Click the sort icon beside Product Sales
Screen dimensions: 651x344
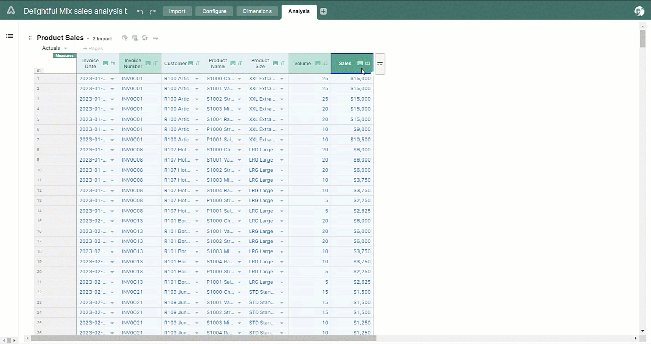click(x=145, y=38)
